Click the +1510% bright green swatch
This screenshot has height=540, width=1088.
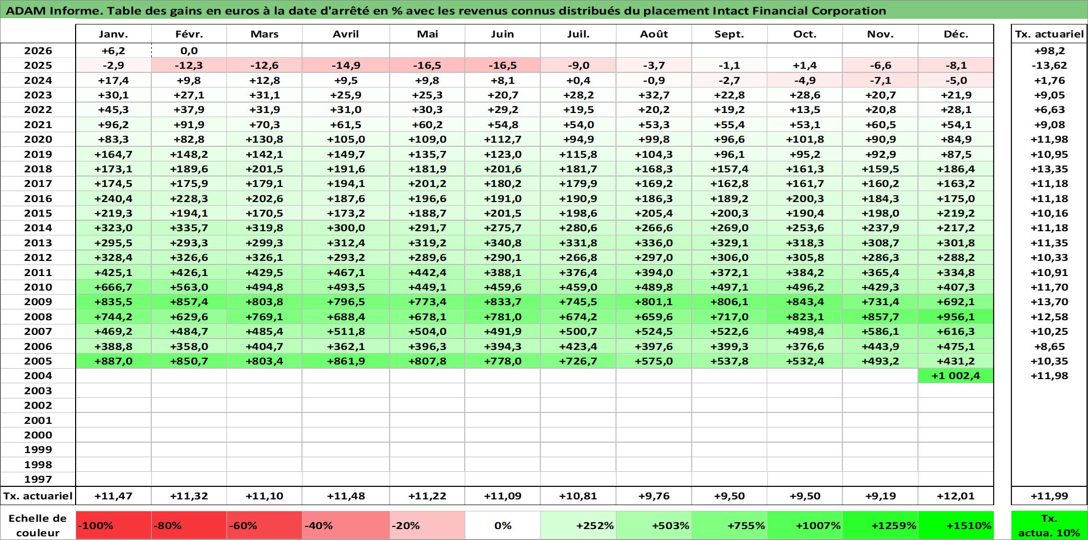pyautogui.click(x=956, y=525)
